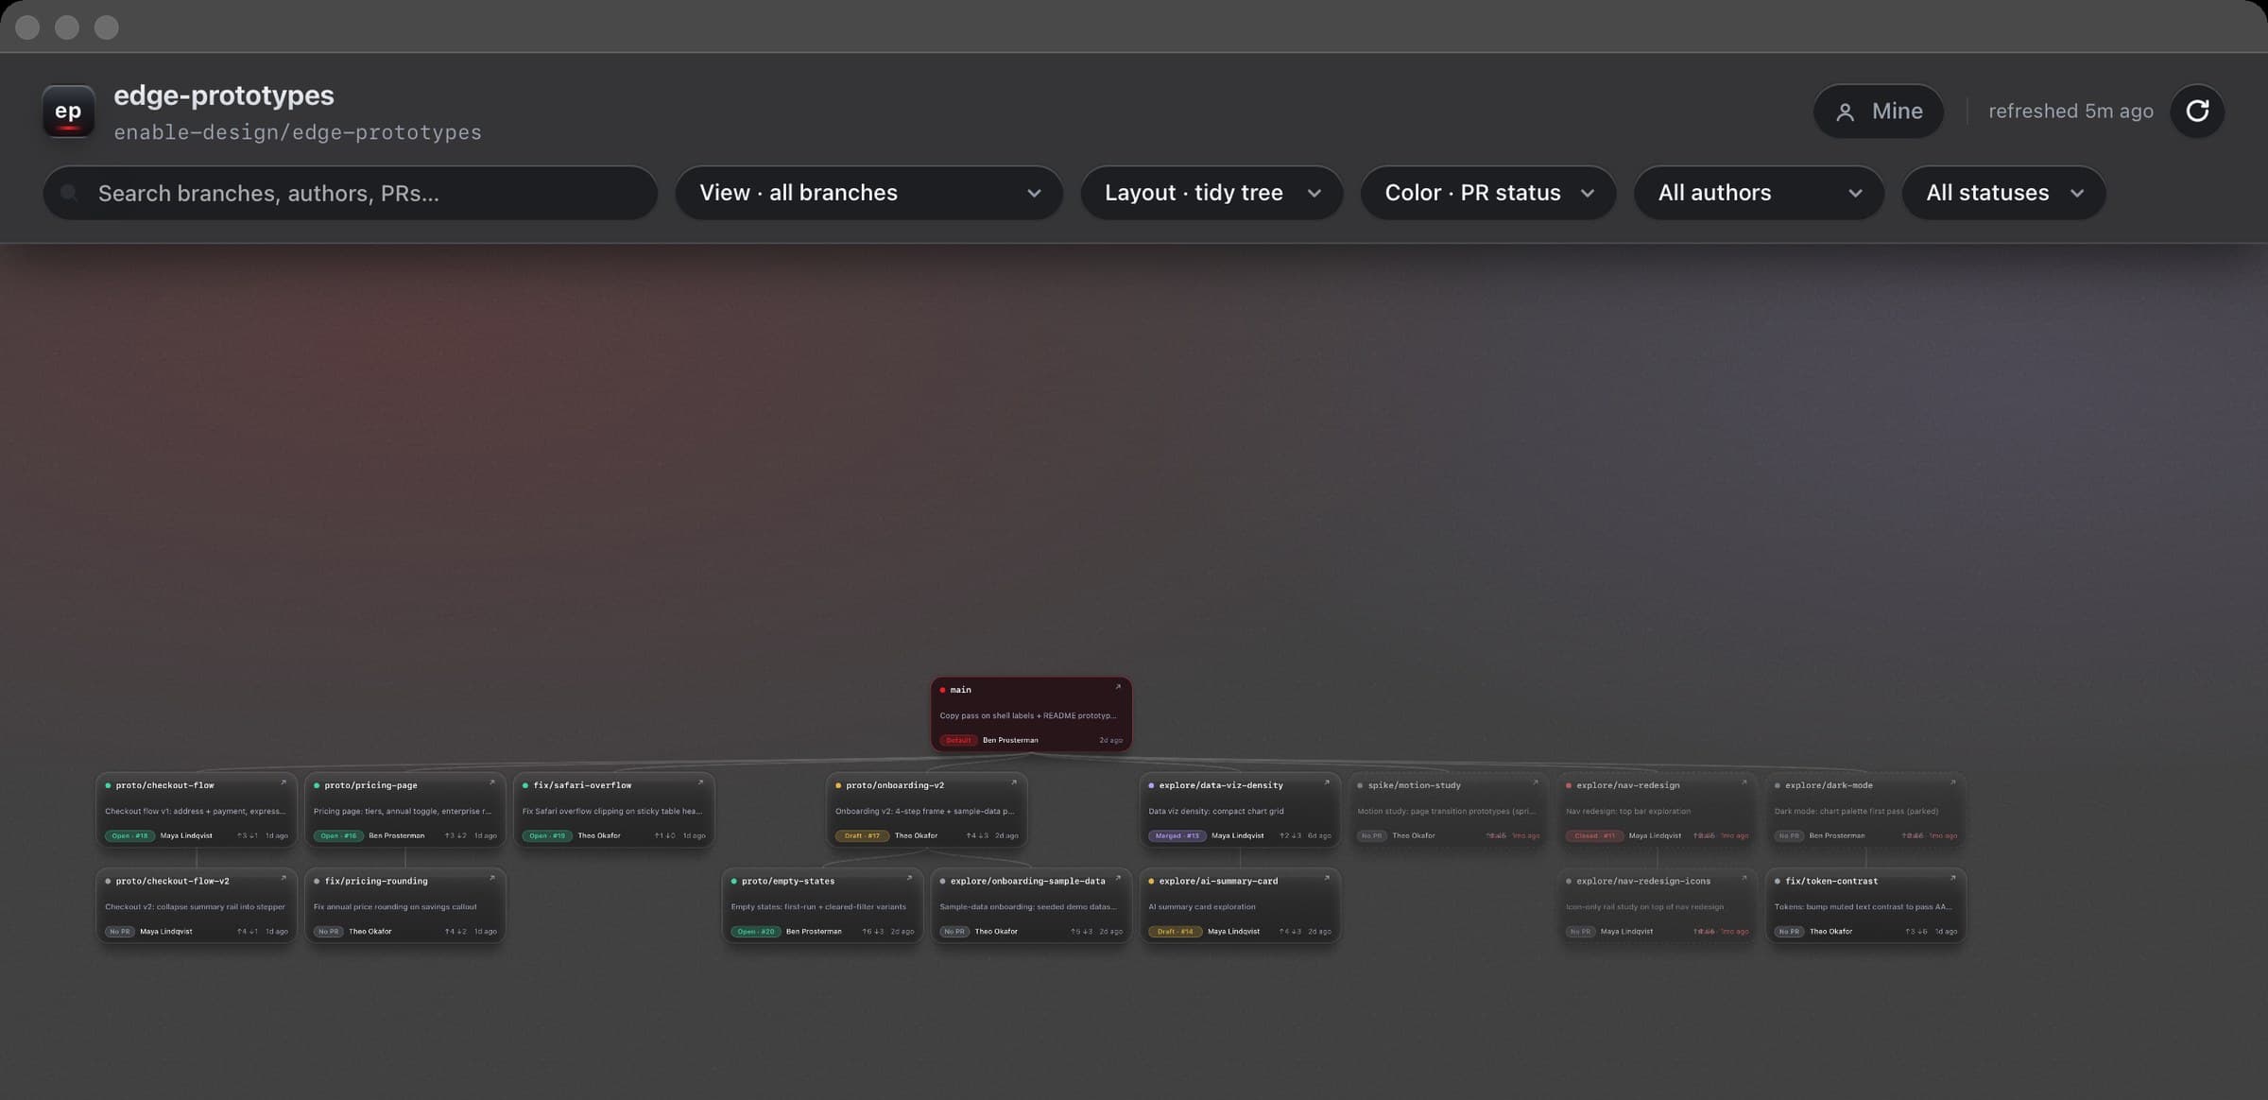The width and height of the screenshot is (2268, 1100).
Task: Click the edge-prototypes ep app logo
Action: pos(68,112)
